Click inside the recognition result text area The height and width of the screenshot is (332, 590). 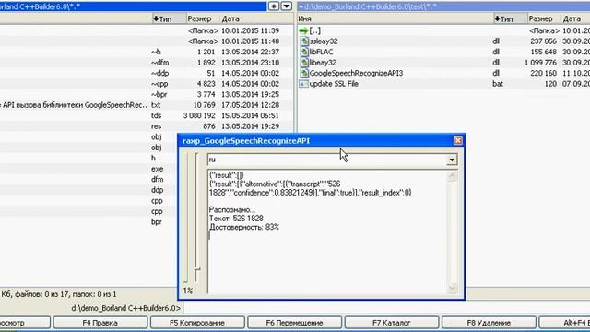327,231
